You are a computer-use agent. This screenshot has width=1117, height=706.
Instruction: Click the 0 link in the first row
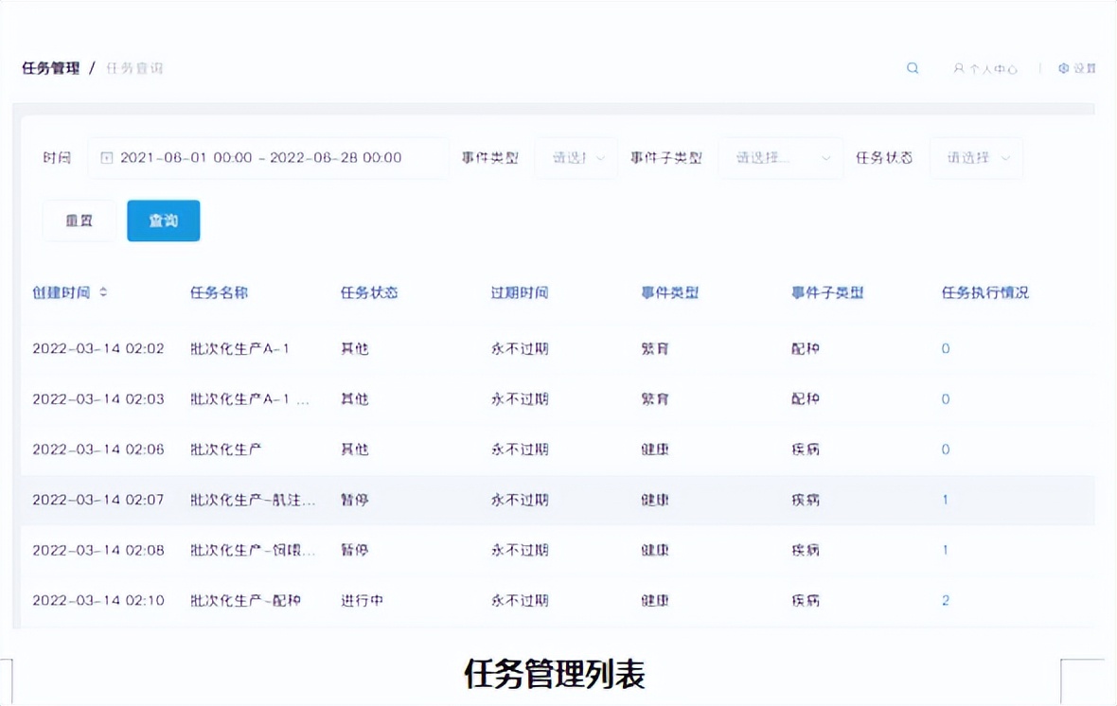944,348
